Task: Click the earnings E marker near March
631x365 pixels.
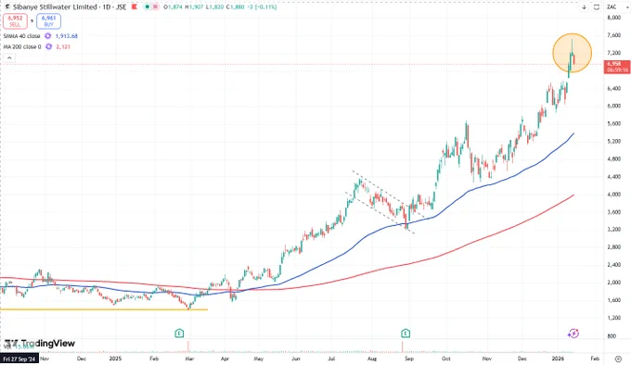Action: click(179, 333)
